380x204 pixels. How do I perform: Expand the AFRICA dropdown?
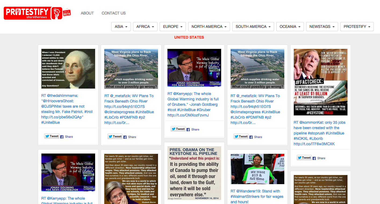[145, 27]
